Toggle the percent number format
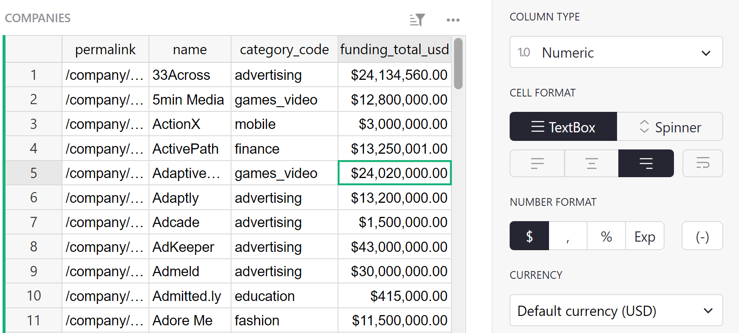Image resolution: width=739 pixels, height=333 pixels. 606,236
